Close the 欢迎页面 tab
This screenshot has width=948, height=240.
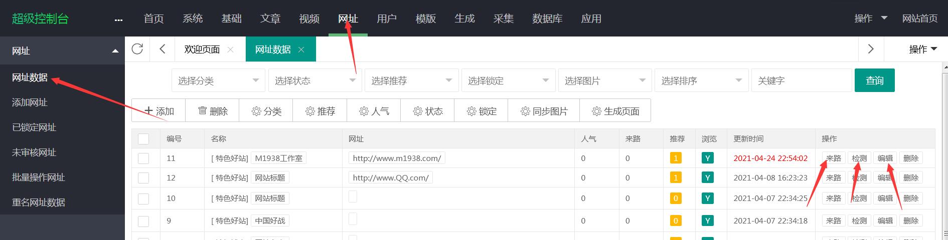[x=231, y=49]
